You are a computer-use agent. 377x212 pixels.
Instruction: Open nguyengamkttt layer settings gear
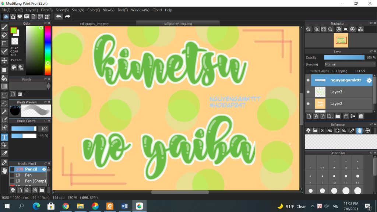click(x=369, y=80)
